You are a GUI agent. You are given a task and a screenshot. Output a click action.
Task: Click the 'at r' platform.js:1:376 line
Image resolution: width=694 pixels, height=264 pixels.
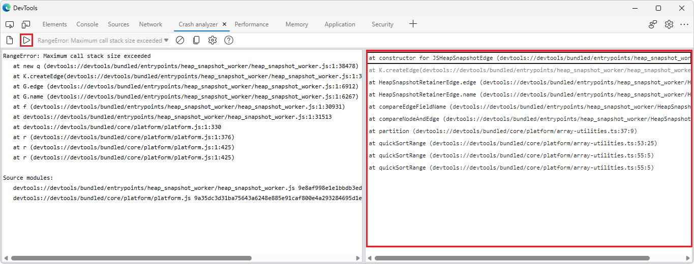point(124,137)
